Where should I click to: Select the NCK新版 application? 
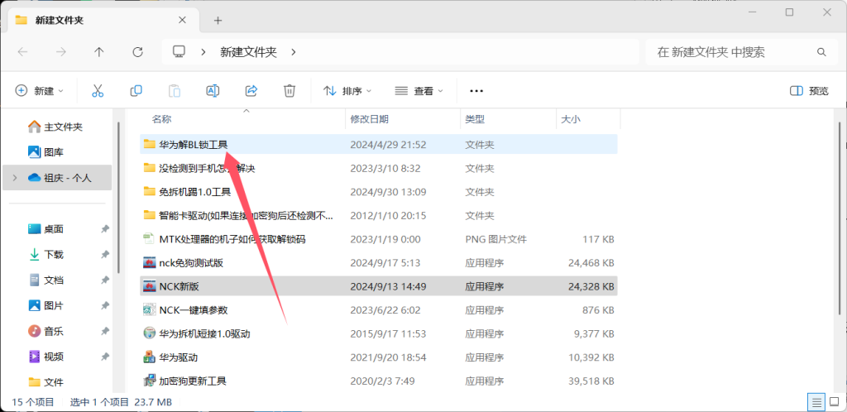pos(379,286)
